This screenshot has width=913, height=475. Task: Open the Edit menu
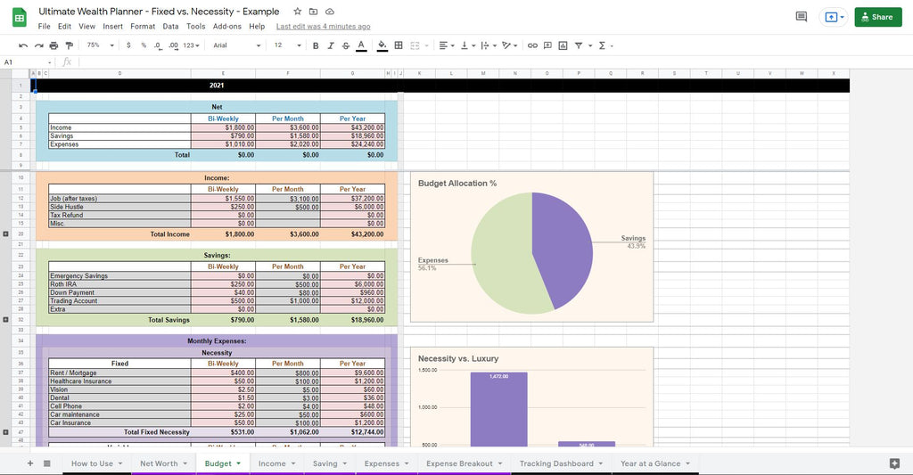pos(64,26)
